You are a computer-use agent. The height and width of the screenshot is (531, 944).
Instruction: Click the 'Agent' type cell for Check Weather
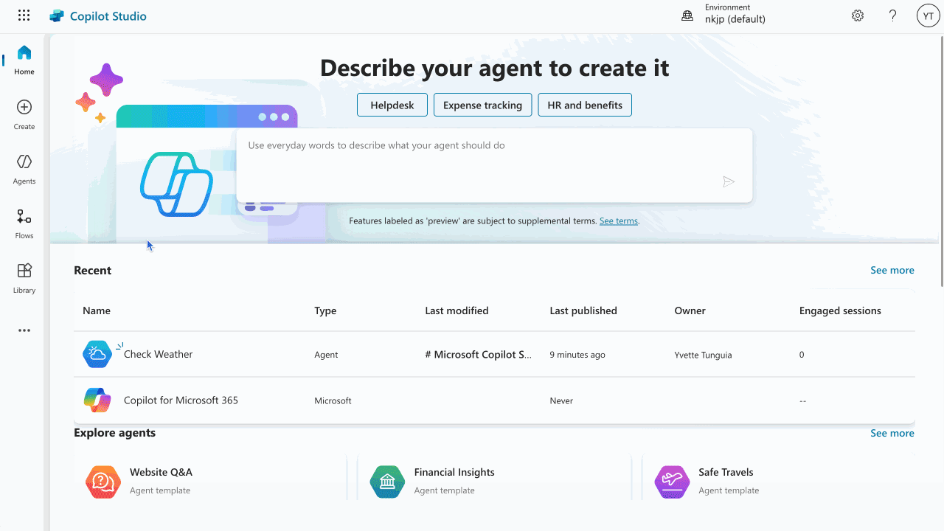326,355
